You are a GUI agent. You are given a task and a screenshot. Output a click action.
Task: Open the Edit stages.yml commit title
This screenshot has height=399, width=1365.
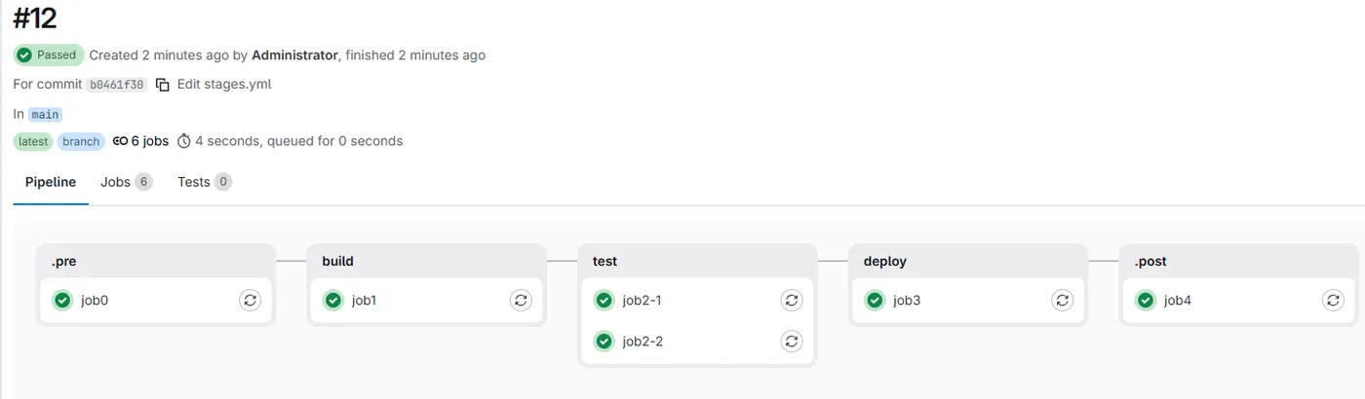[x=224, y=85]
